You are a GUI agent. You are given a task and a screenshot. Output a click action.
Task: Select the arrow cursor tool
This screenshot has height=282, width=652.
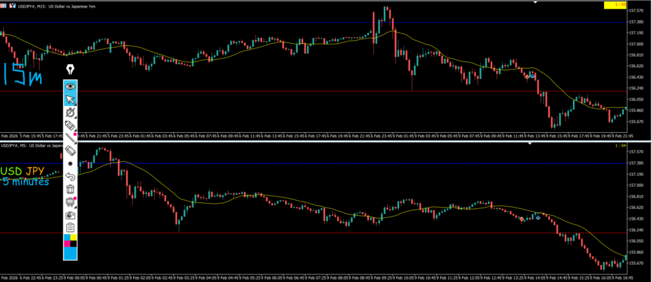pyautogui.click(x=70, y=99)
